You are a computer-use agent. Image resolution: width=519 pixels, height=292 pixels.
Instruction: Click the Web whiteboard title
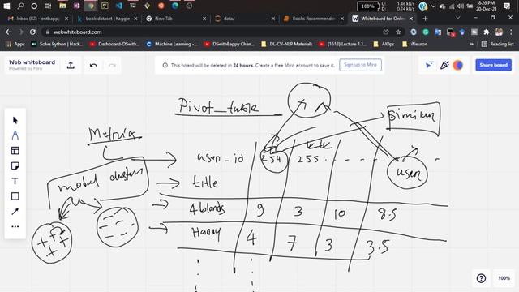click(32, 62)
